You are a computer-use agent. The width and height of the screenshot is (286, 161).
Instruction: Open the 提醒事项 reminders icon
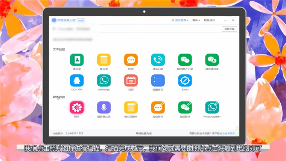coord(158,80)
